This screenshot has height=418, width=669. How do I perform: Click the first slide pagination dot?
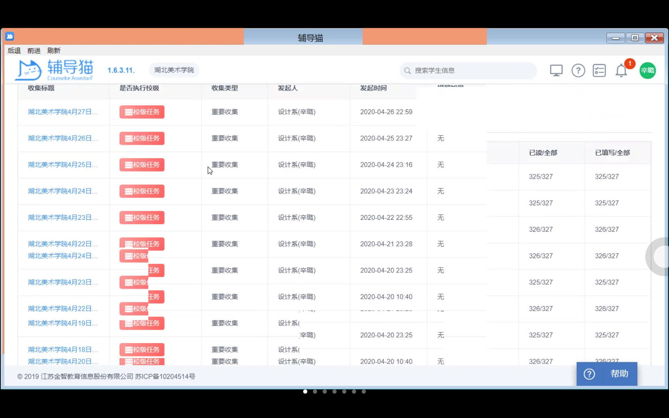[305, 392]
